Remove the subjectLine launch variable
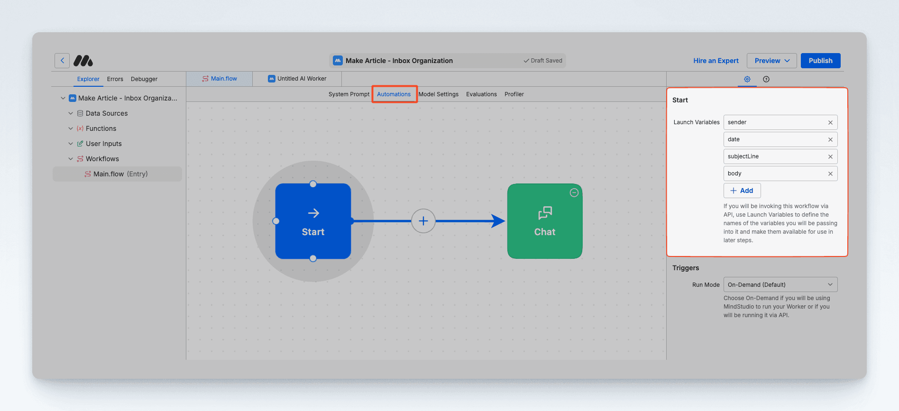The height and width of the screenshot is (411, 899). [x=830, y=156]
